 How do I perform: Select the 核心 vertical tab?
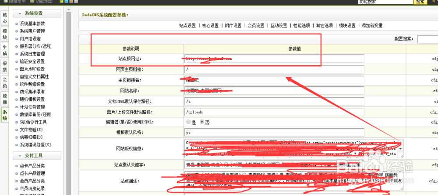(5, 18)
